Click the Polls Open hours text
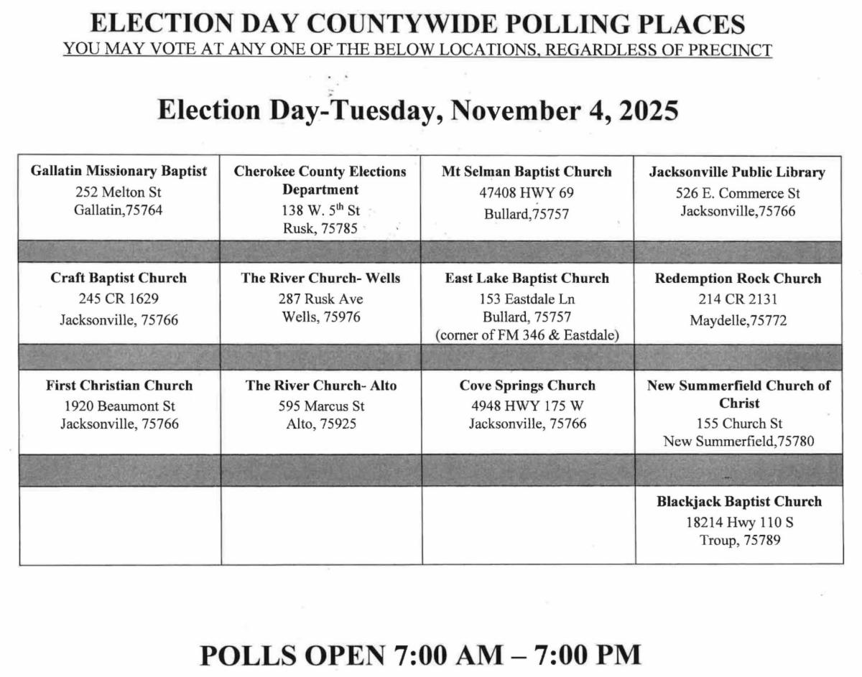 420,655
